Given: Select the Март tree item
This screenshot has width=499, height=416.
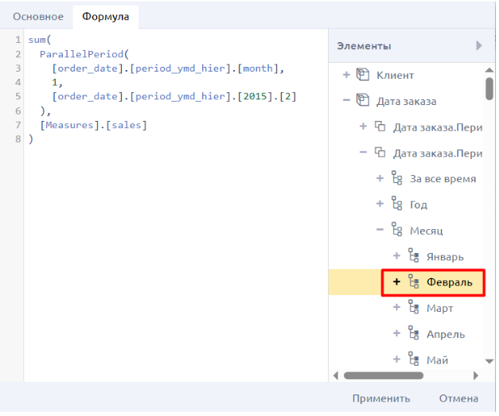Looking at the screenshot, I should (439, 308).
